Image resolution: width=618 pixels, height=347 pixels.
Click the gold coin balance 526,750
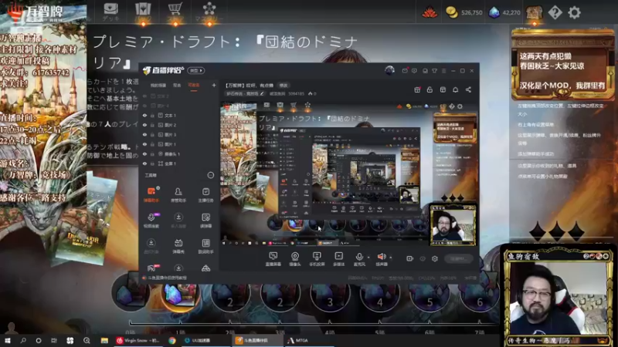click(464, 12)
